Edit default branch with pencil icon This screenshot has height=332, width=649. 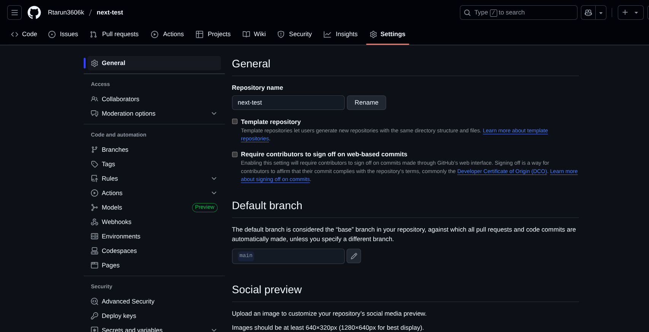354,256
